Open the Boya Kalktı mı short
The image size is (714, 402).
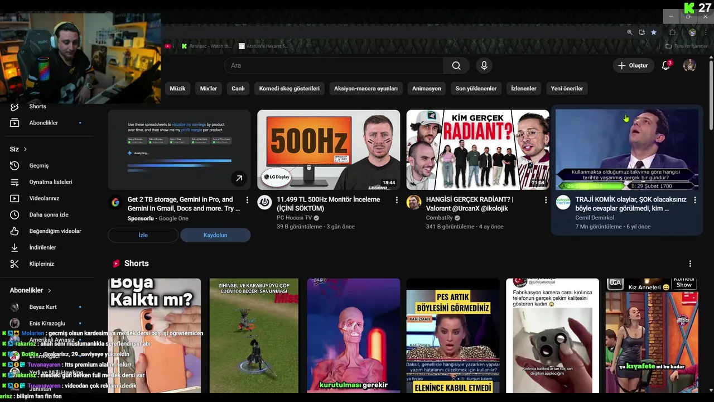point(155,336)
